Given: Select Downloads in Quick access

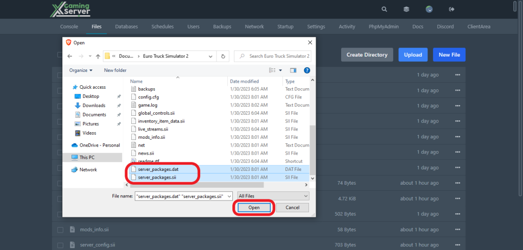Looking at the screenshot, I should 94,105.
